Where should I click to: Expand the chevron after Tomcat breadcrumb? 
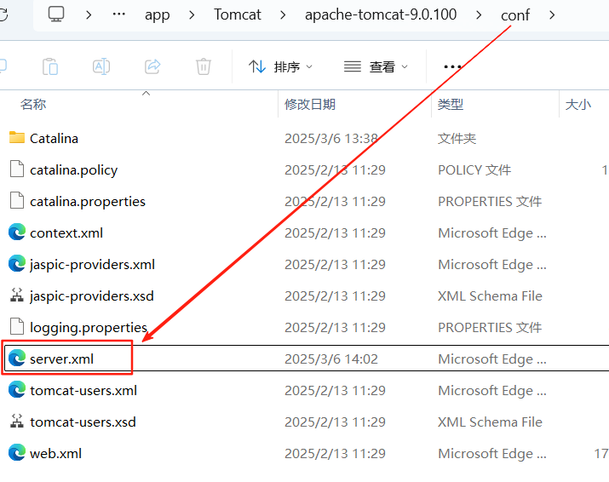coord(283,14)
